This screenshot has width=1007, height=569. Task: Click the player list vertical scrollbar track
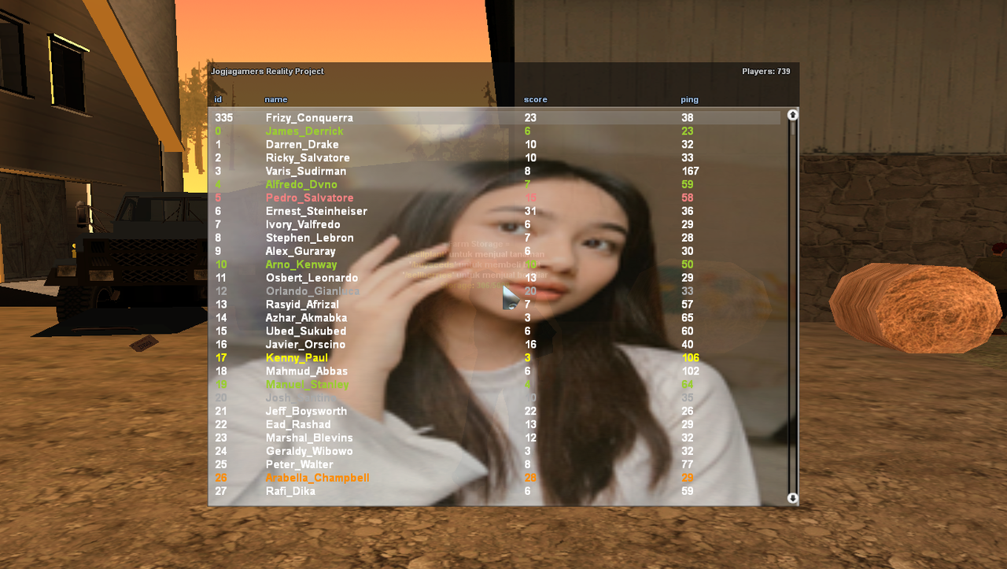[792, 307]
